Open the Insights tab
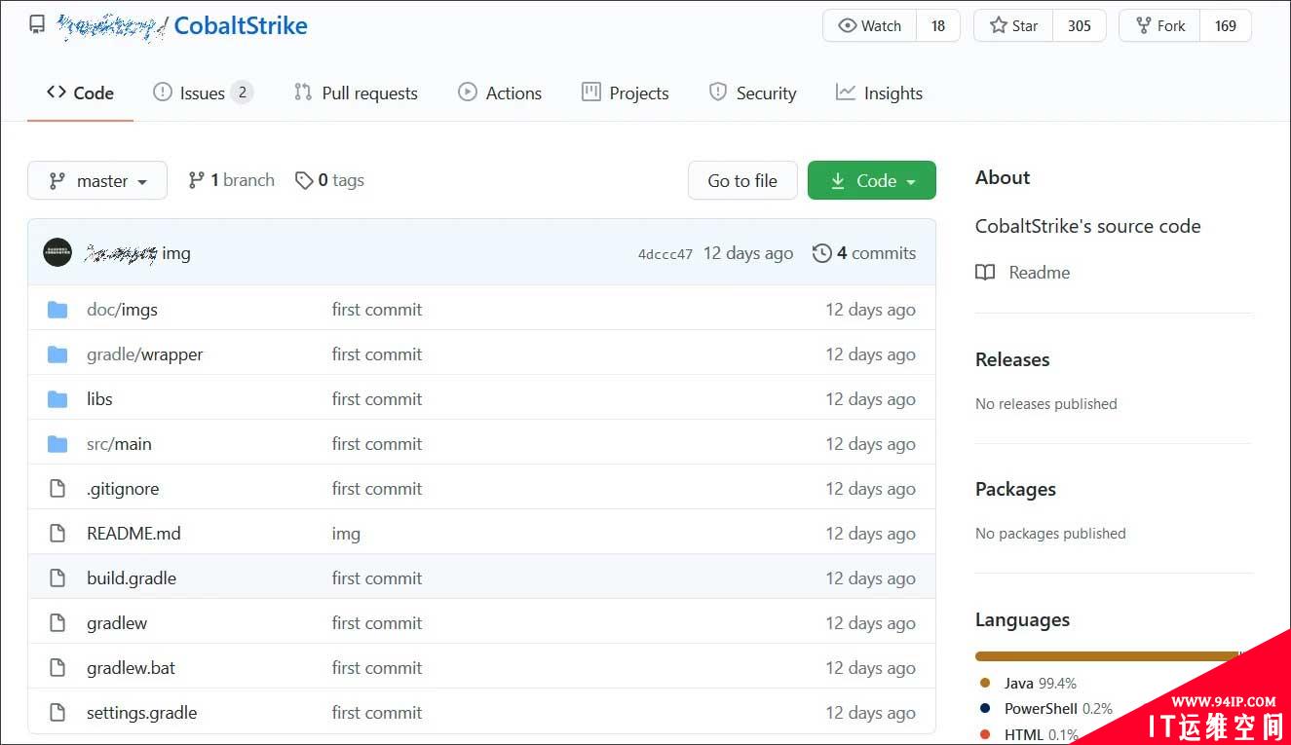1291x745 pixels. tap(879, 93)
